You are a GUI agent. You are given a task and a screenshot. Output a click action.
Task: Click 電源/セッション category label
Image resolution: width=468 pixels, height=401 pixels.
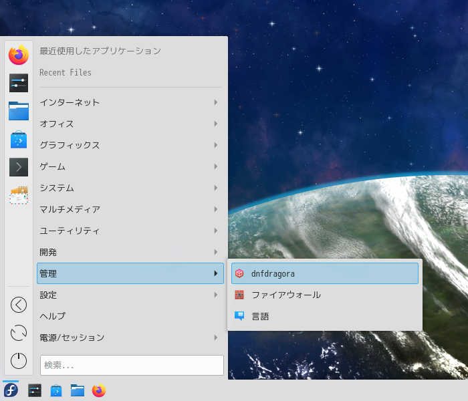pyautogui.click(x=72, y=338)
